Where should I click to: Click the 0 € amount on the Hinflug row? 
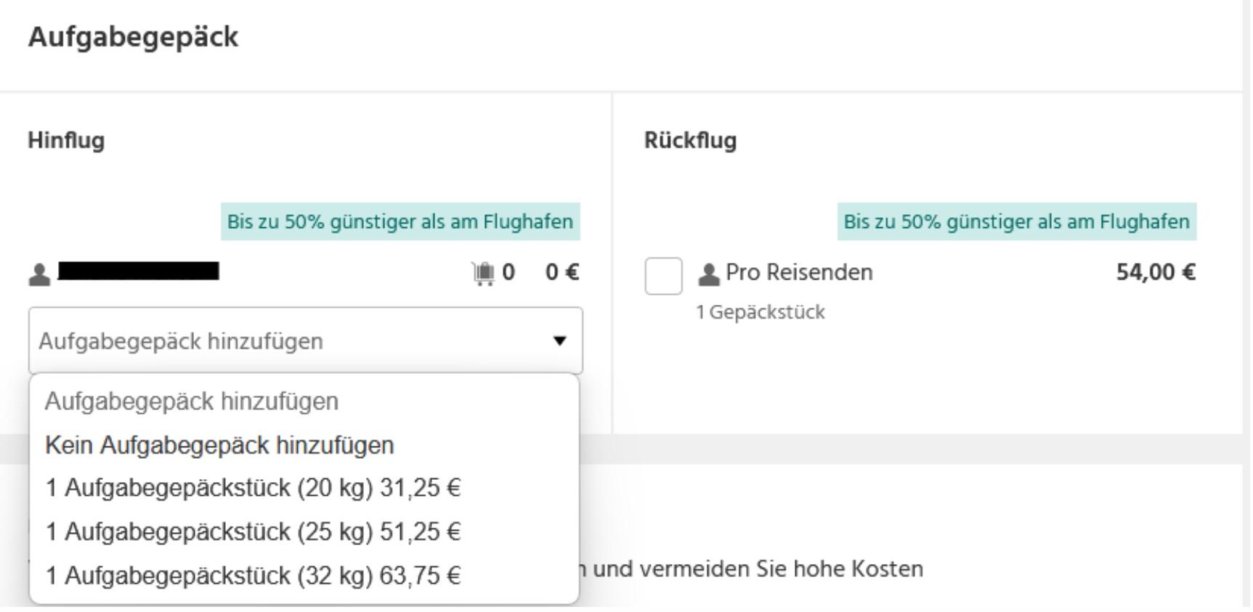tap(562, 272)
